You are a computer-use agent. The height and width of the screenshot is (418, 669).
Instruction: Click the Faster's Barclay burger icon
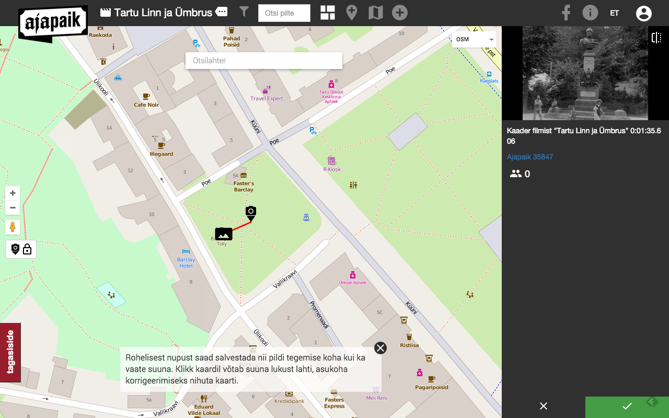pos(244,176)
